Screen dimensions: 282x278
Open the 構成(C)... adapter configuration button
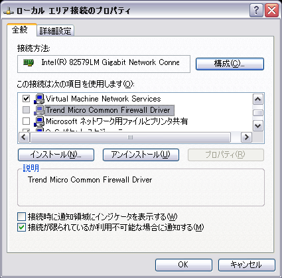(230, 64)
